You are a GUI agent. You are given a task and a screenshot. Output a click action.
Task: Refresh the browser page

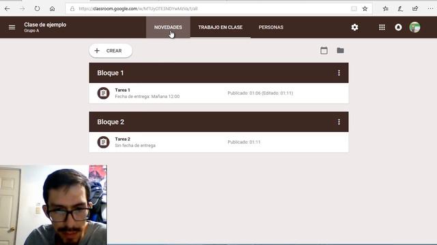click(x=37, y=9)
